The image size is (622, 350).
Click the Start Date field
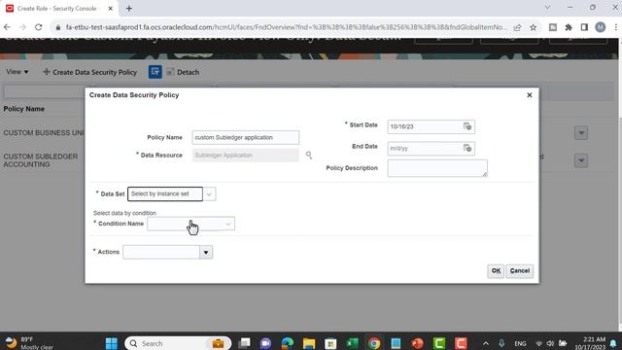pyautogui.click(x=425, y=126)
